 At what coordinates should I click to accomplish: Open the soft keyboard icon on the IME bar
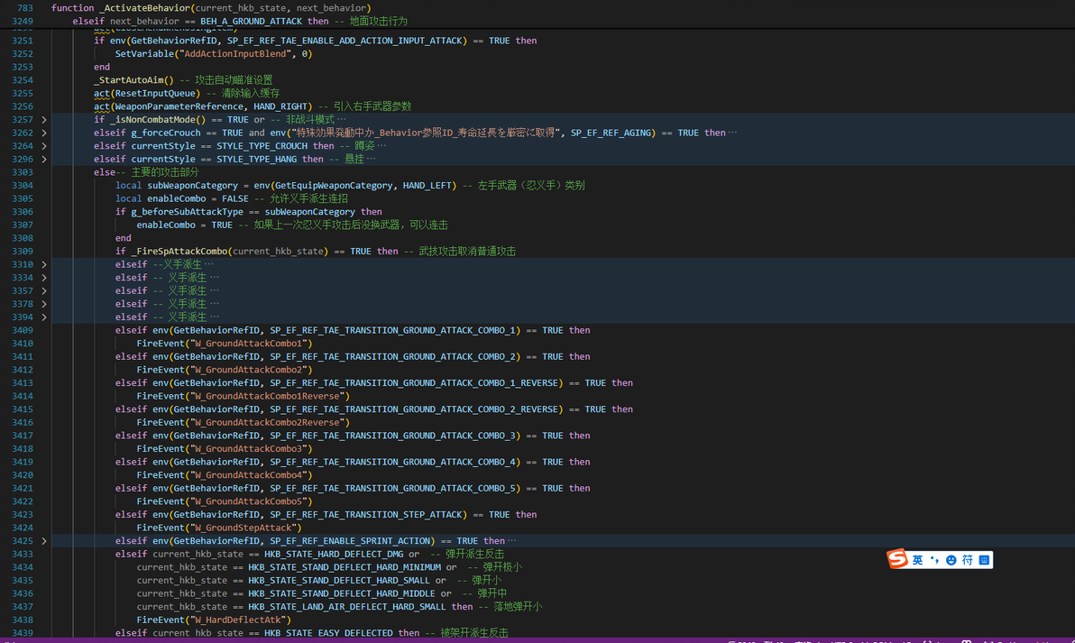984,560
